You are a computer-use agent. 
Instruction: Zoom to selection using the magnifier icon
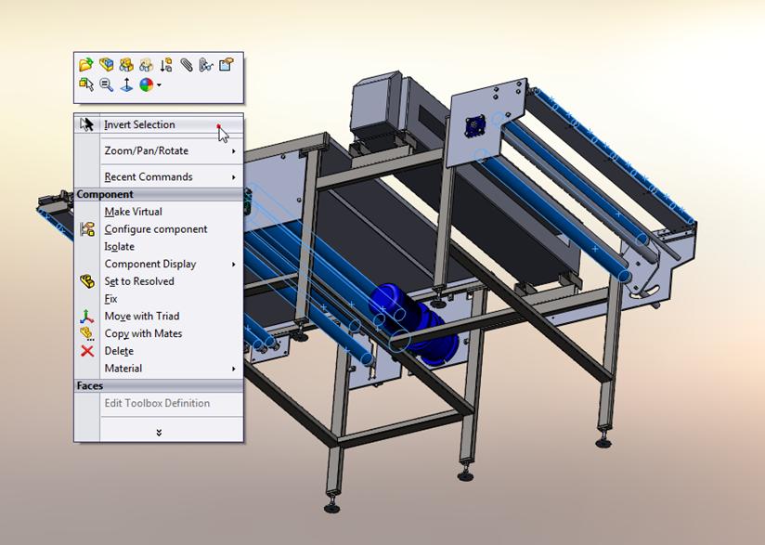pos(107,85)
